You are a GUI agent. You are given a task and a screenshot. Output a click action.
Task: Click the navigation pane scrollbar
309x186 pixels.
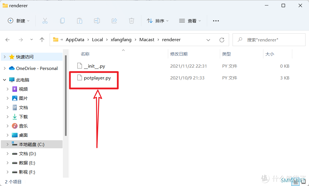66,96
